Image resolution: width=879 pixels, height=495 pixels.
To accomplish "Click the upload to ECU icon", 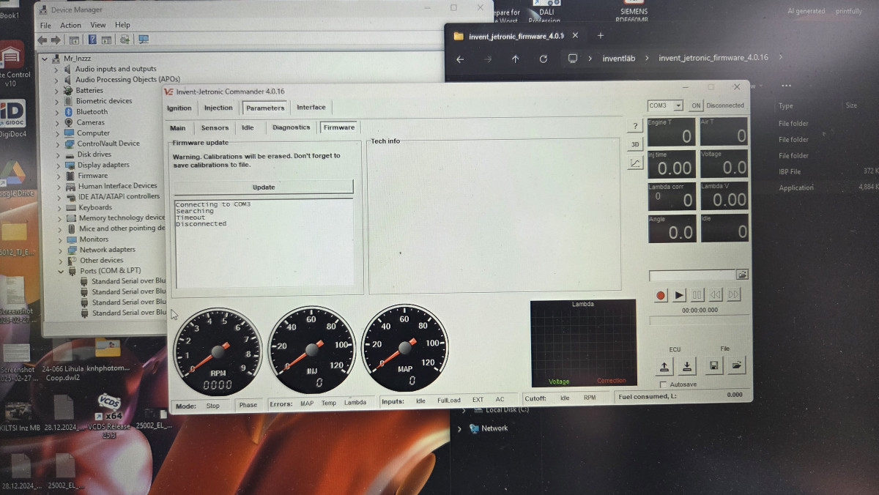I will click(664, 366).
